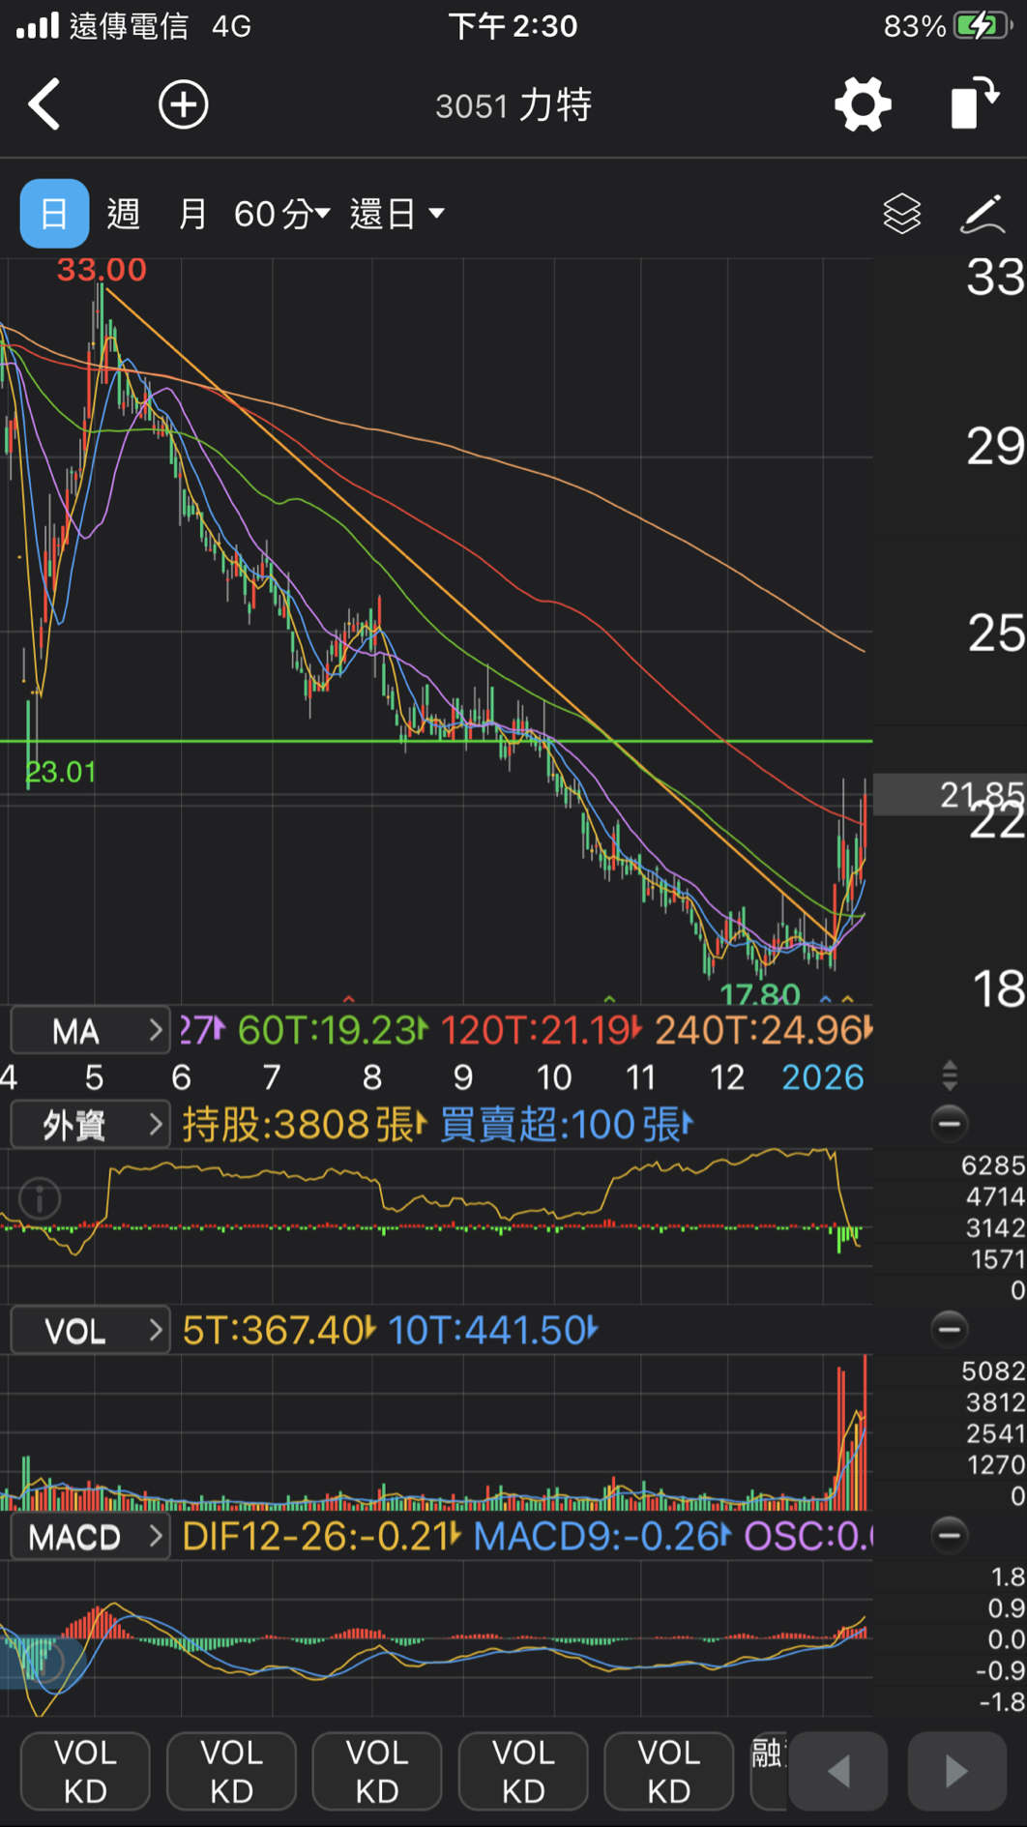This screenshot has width=1027, height=1827.
Task: Tap DIF12-26:-0.21 value
Action: [x=320, y=1536]
